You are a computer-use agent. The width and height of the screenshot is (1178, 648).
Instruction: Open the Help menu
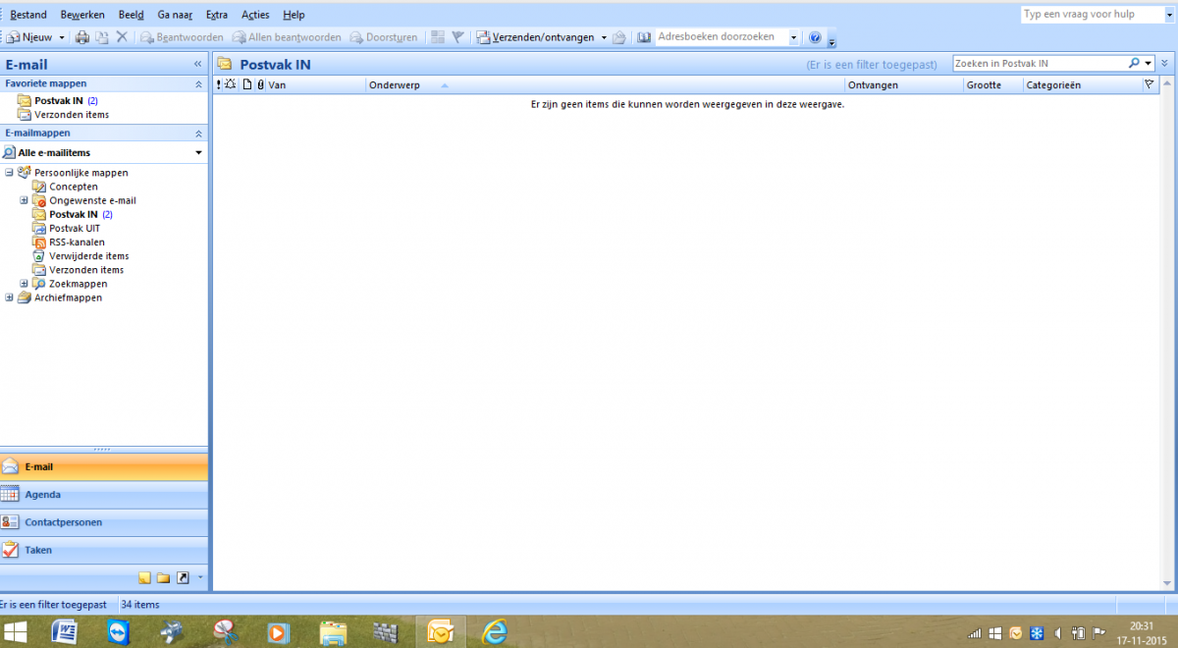tap(294, 15)
